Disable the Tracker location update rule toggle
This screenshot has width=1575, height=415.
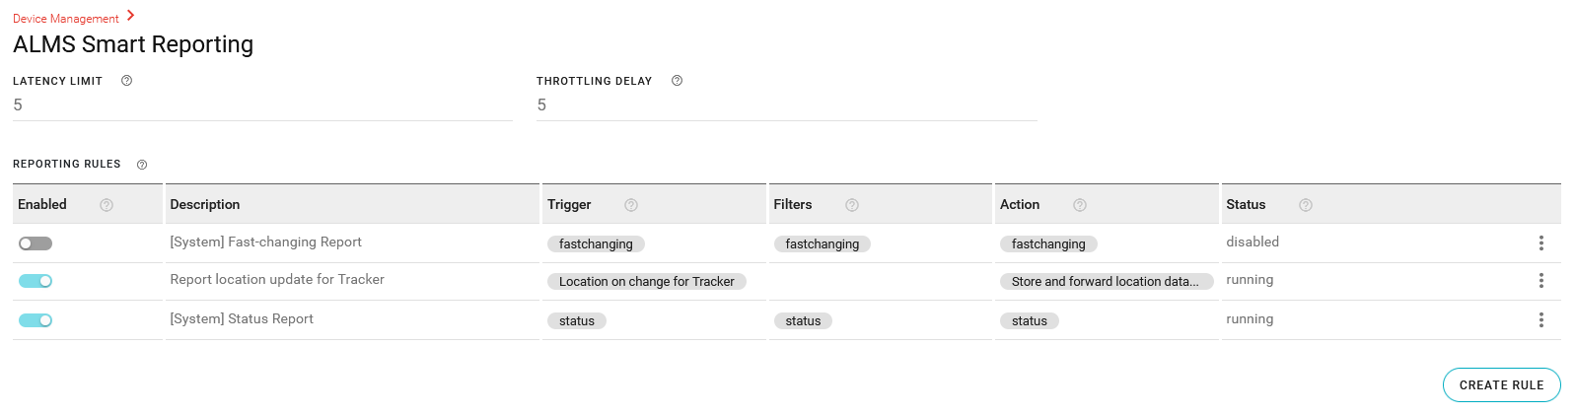[36, 281]
